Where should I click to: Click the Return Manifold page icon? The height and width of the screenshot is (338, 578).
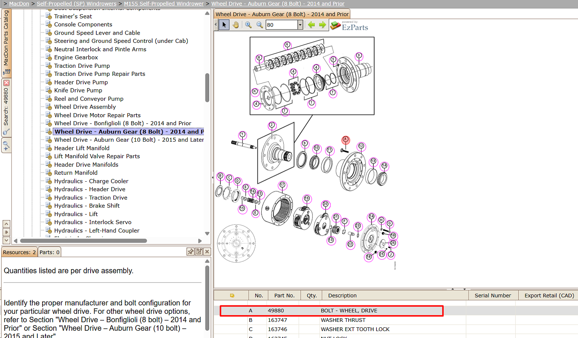(49, 173)
